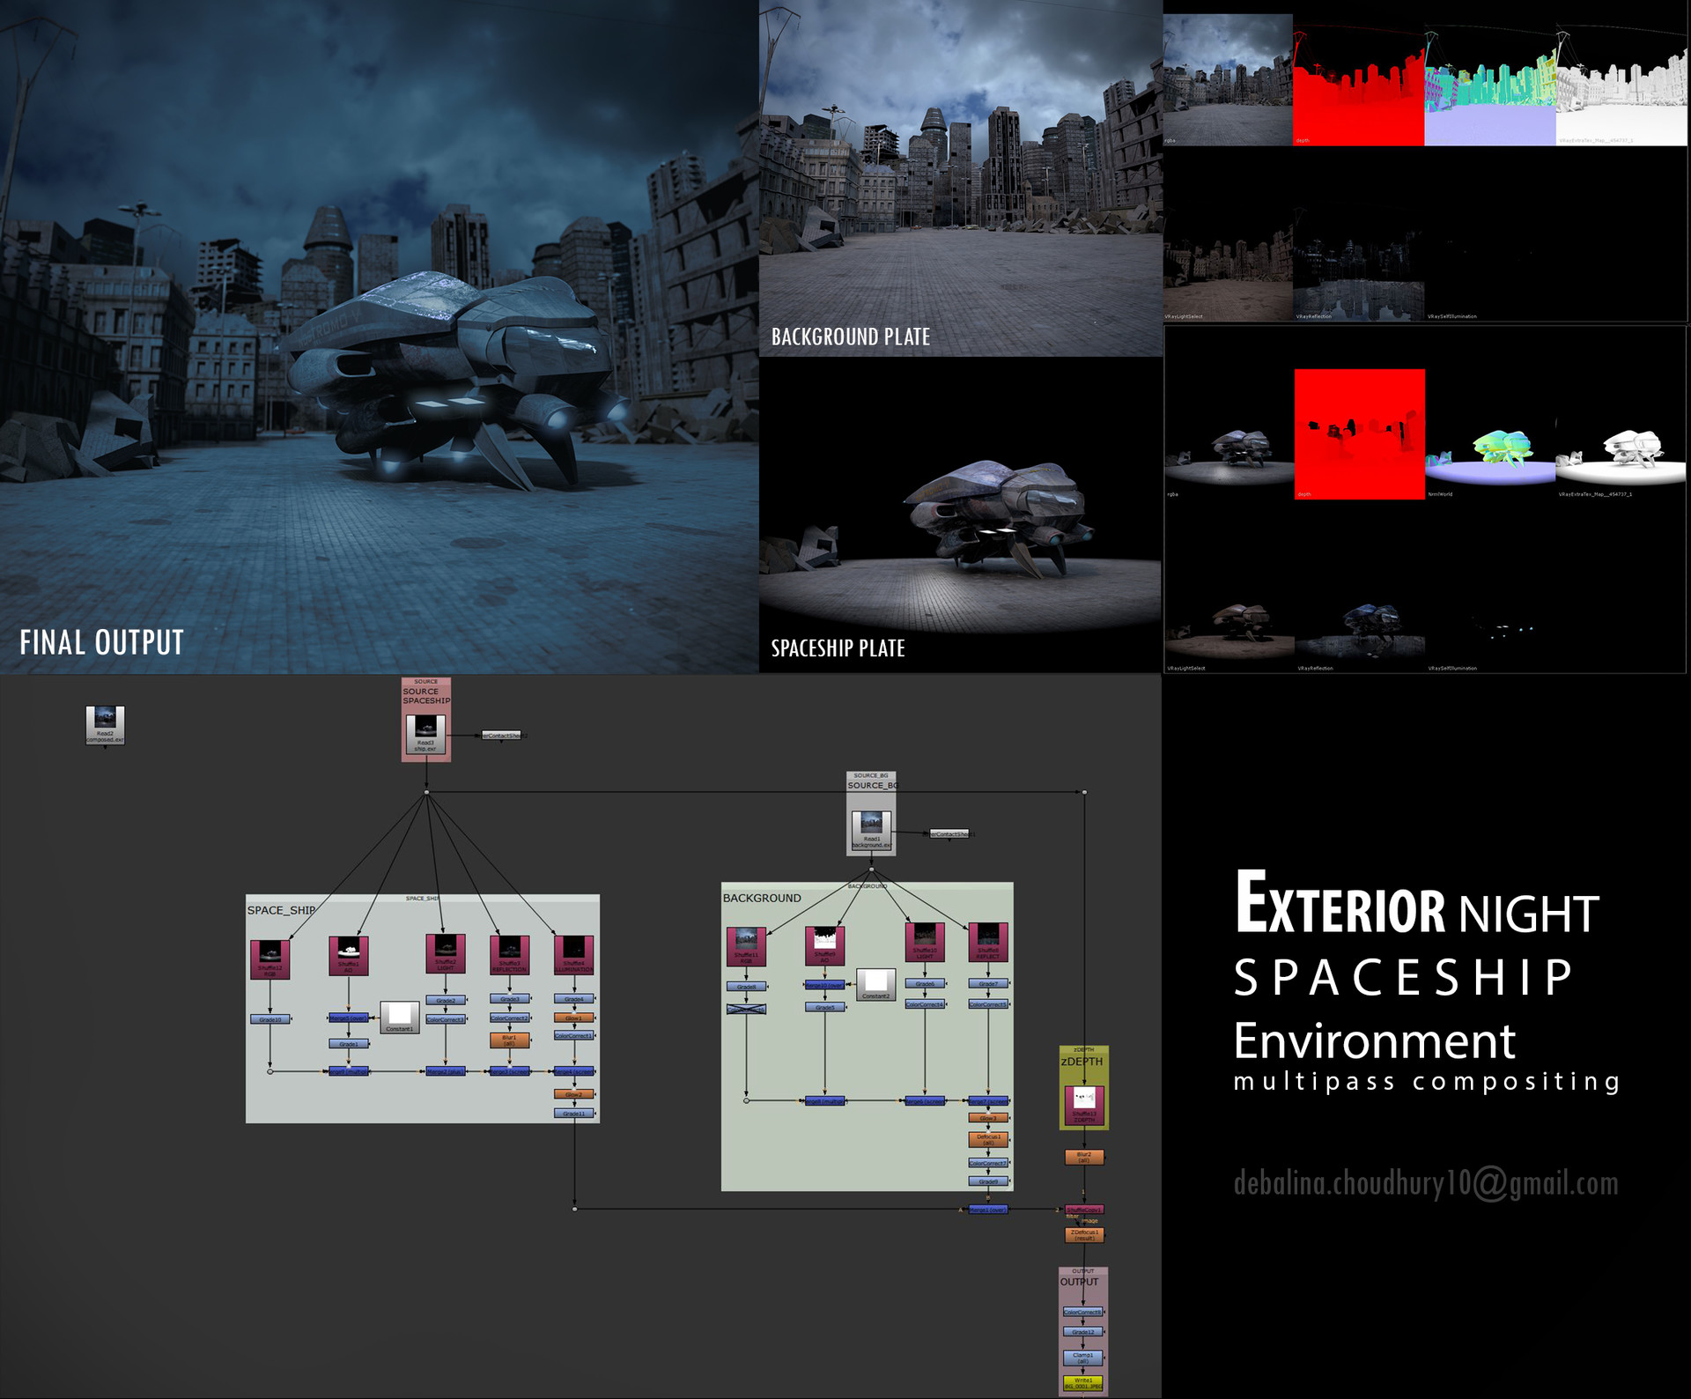1691x1399 pixels.
Task: Toggle the Blur1 node under ColorCorrect2
Action: (x=510, y=1040)
